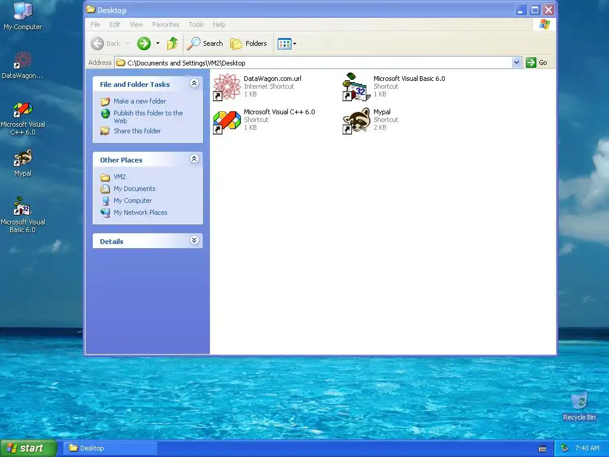Open the address bar dropdown arrow
Screen dimensions: 609x457
tap(516, 62)
